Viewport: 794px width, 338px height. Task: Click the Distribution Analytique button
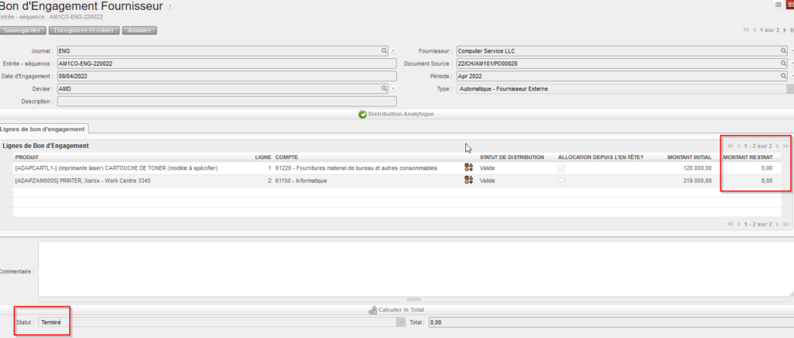(396, 115)
